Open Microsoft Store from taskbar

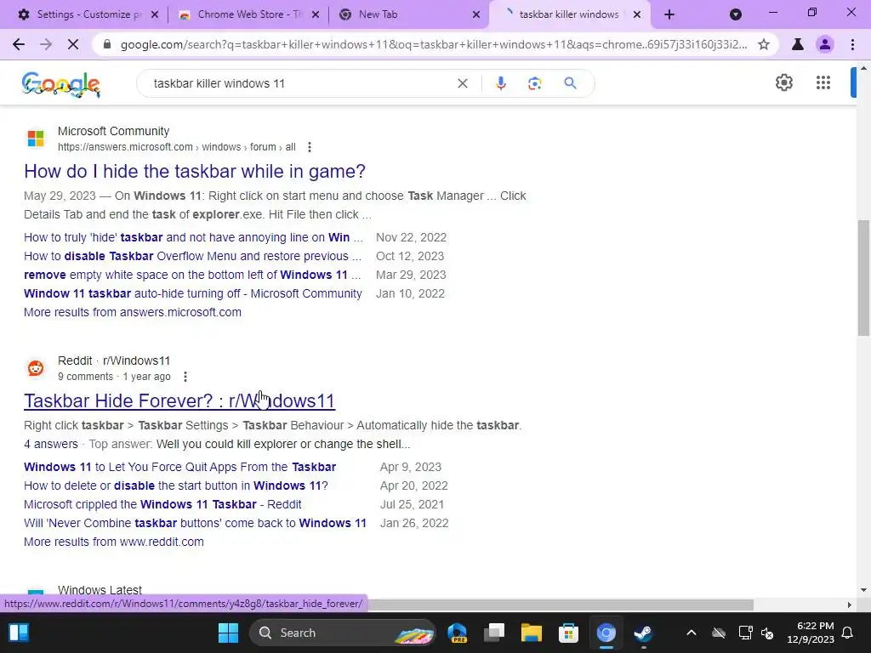(568, 633)
